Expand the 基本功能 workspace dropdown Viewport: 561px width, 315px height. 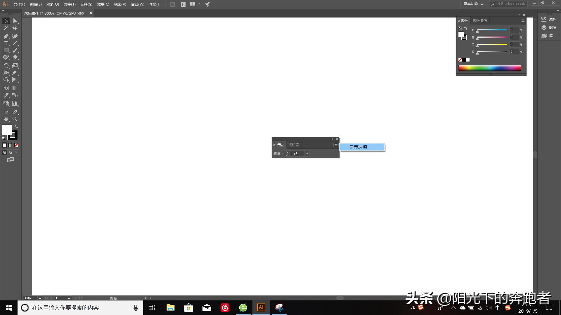[482, 4]
